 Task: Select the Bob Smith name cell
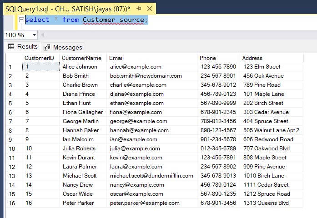pyautogui.click(x=83, y=76)
